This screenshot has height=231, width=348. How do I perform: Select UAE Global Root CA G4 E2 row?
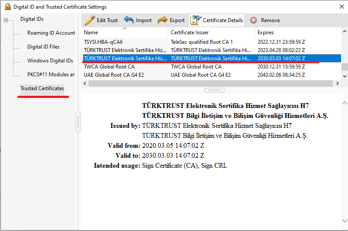click(212, 75)
